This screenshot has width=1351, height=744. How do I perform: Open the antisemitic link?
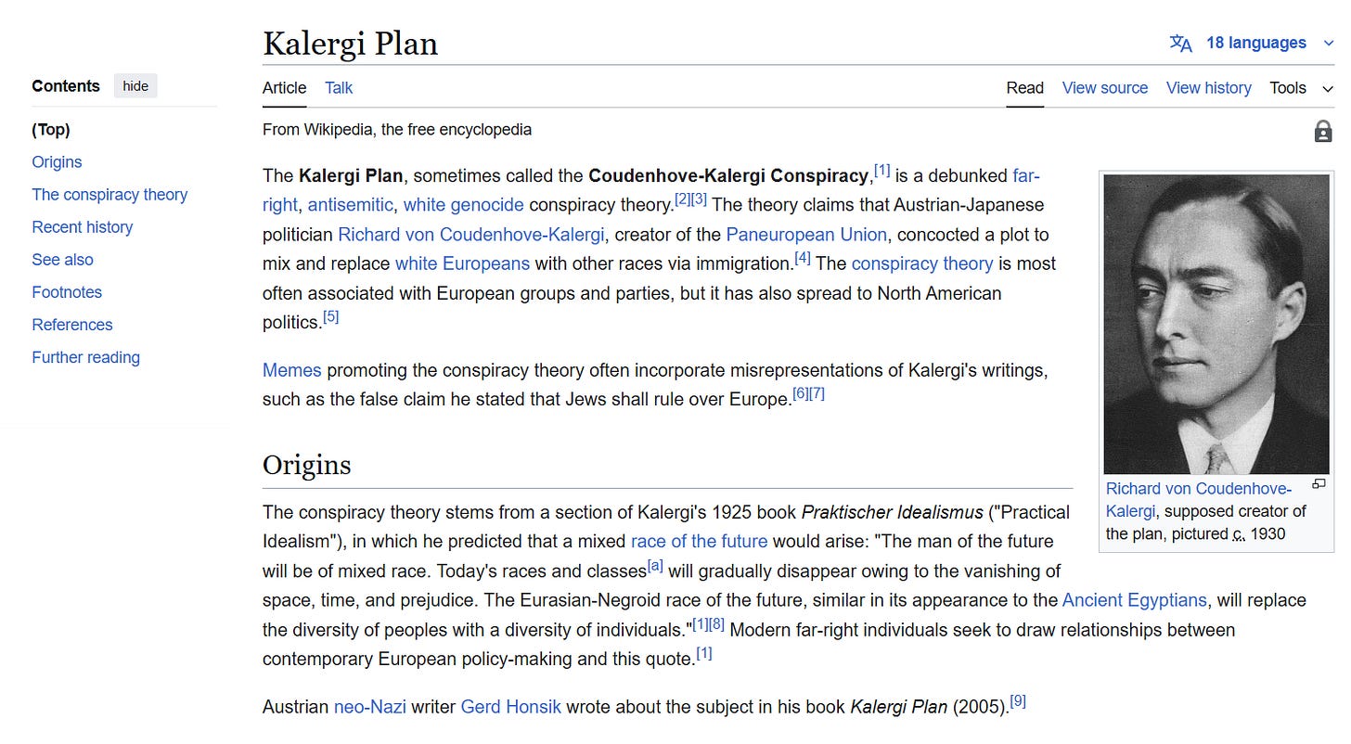pyautogui.click(x=351, y=205)
